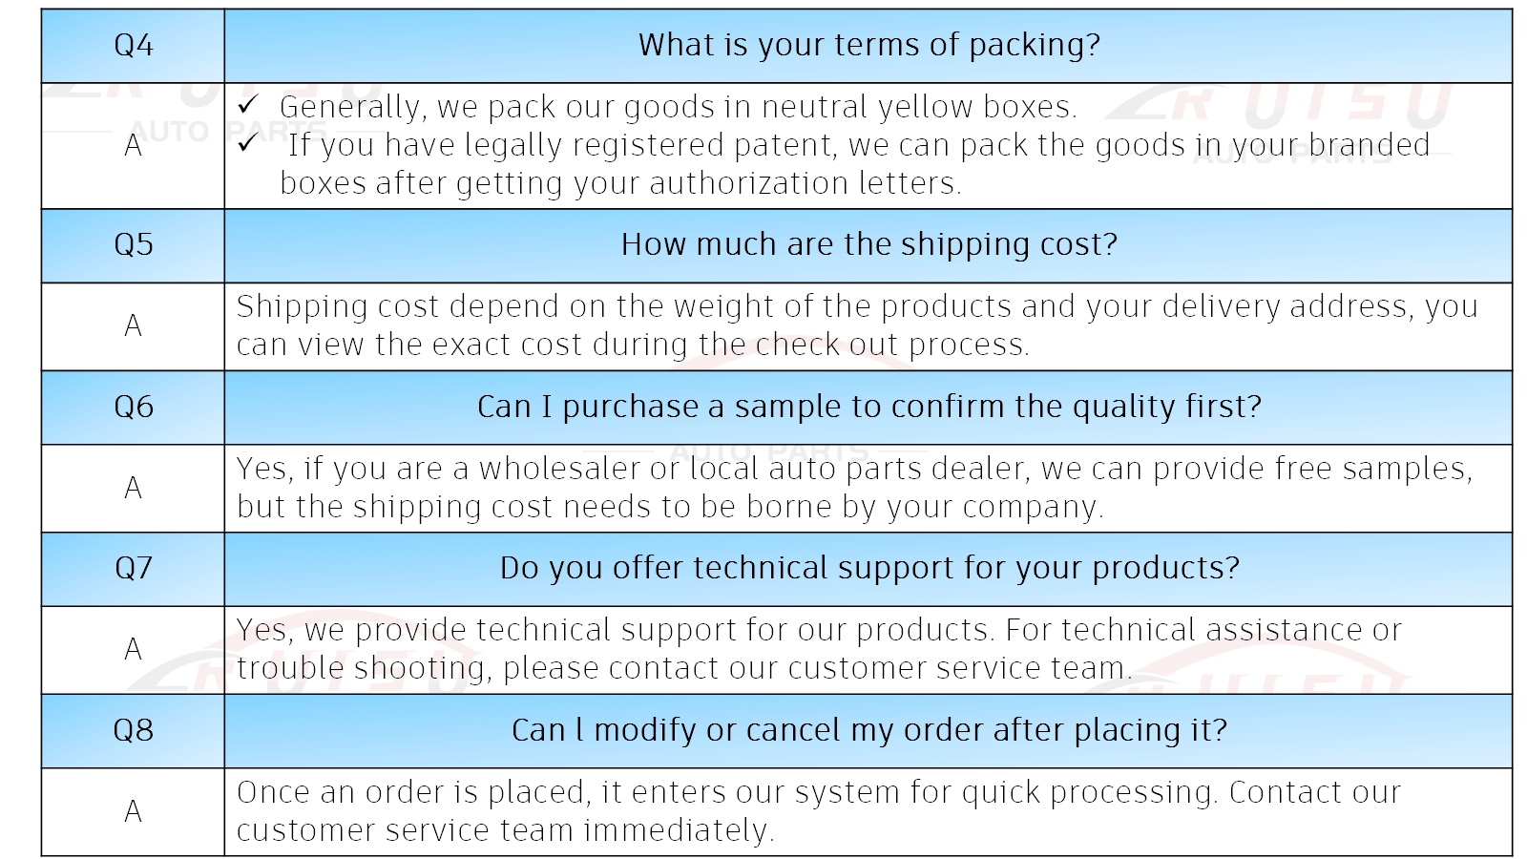
Task: Select the 'How much are the shipping cost?' heading
Action: (868, 245)
